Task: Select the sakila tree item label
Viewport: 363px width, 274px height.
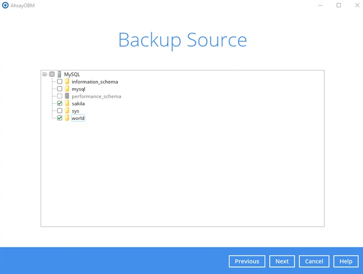Action: (78, 103)
